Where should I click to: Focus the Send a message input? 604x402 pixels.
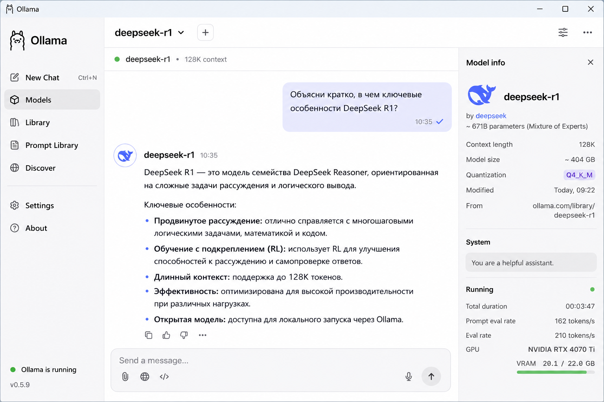[280, 360]
